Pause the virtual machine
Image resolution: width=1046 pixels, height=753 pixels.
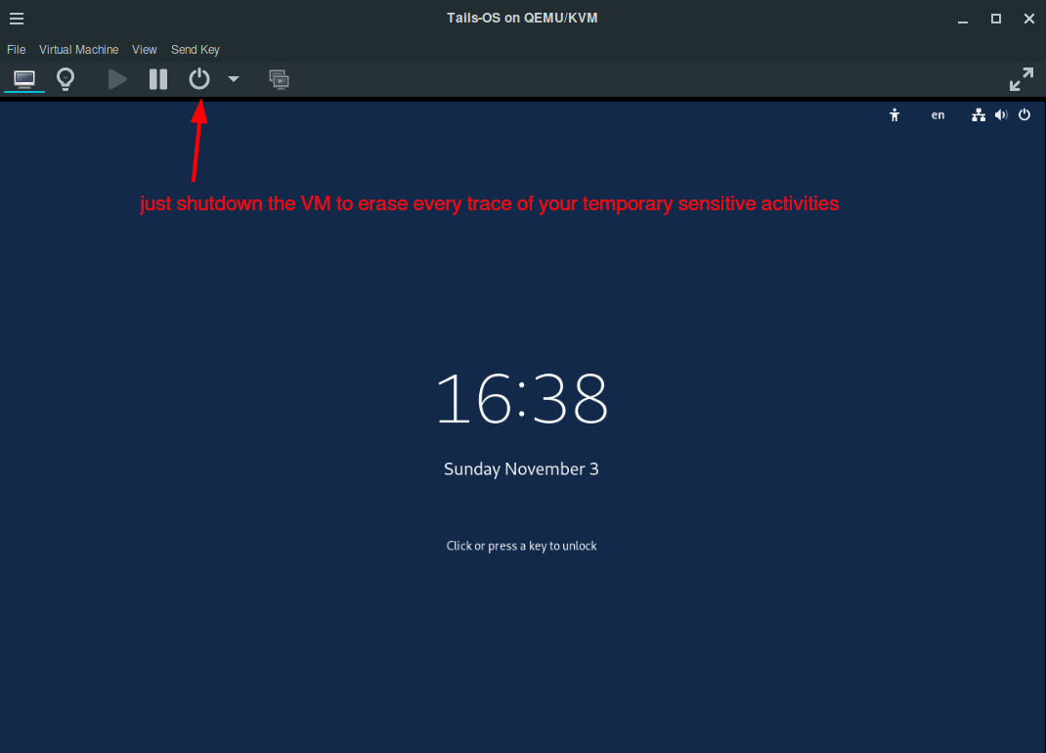(158, 79)
